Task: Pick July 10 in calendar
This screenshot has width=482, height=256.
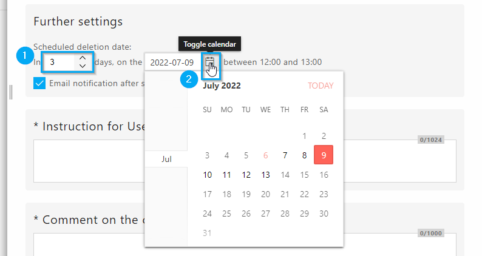Action: point(207,175)
